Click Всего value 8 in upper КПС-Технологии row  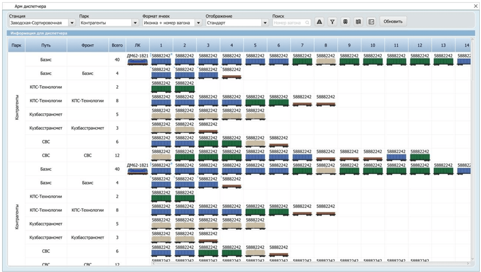pyautogui.click(x=117, y=101)
